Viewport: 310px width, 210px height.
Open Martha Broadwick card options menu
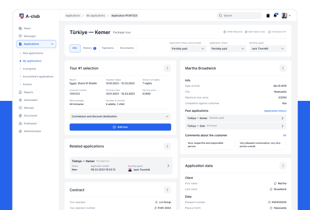point(283,68)
